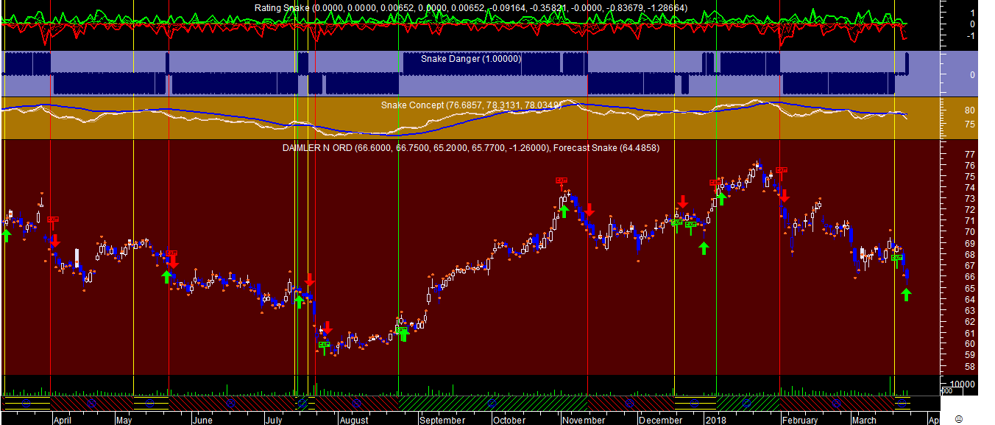Select the Snake Danger (1.00000) label
The image size is (995, 425).
(471, 58)
